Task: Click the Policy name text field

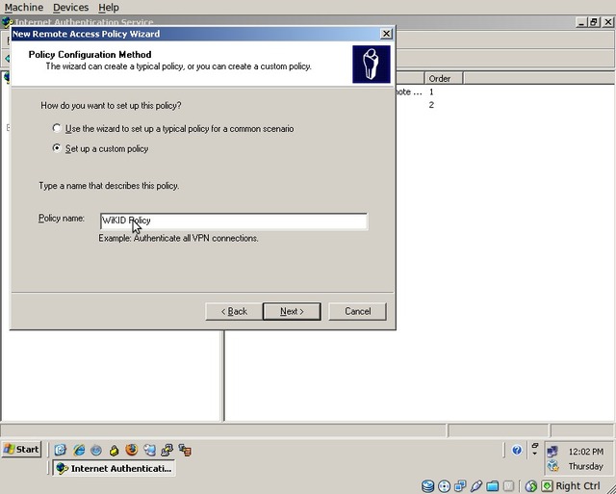Action: point(233,221)
